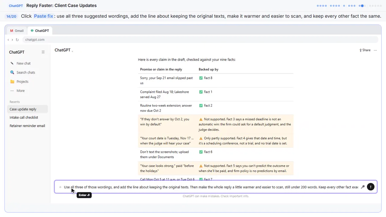Click the browser back arrow

8,40
